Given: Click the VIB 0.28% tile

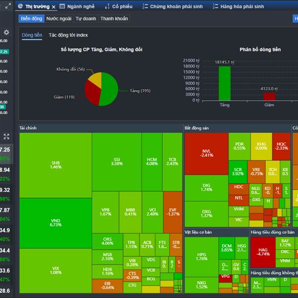Looking at the screenshot, I should pyautogui.click(x=132, y=263).
